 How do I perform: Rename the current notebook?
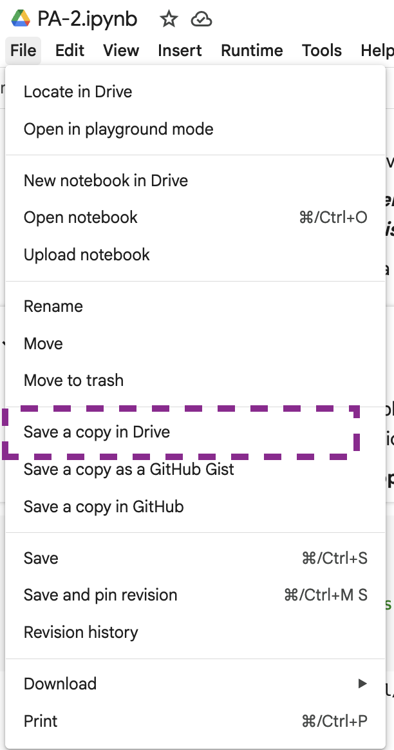53,306
